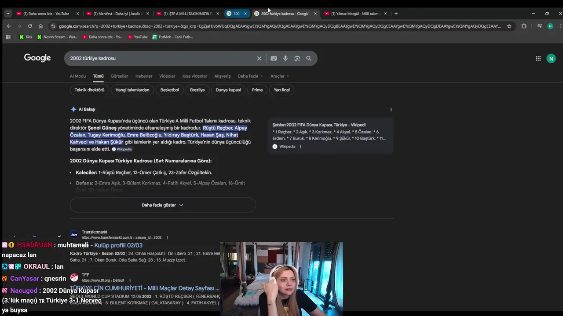Image resolution: width=563 pixels, height=316 pixels.
Task: Open Chrome's three-dot menu
Action: coord(561,26)
